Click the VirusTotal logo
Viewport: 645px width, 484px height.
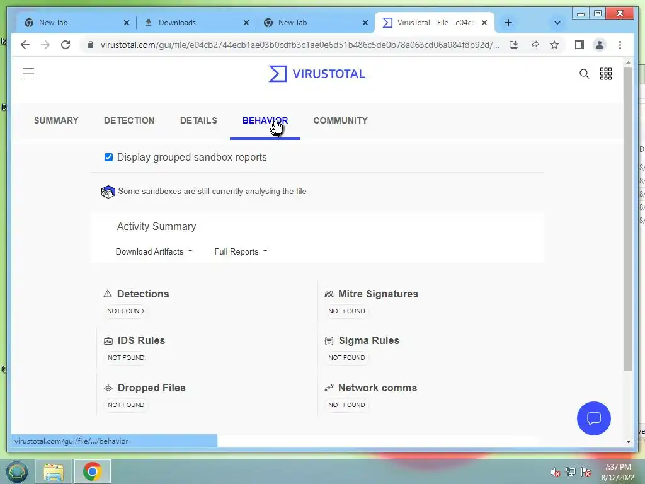point(317,74)
